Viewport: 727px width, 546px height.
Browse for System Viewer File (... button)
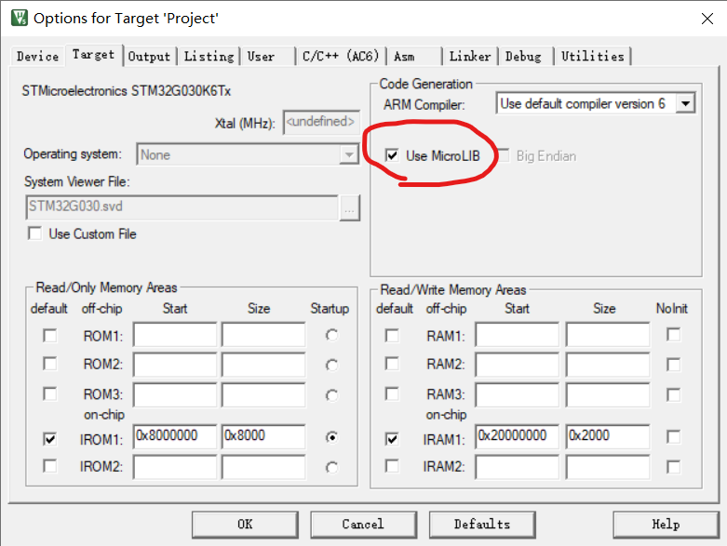[350, 208]
